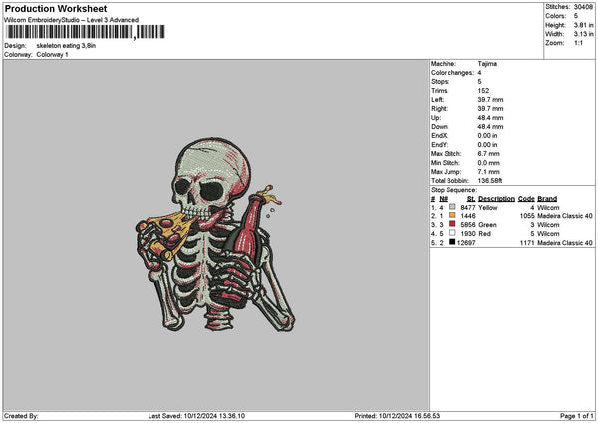
Task: Click the Stop Sequence heading
Action: tap(454, 188)
